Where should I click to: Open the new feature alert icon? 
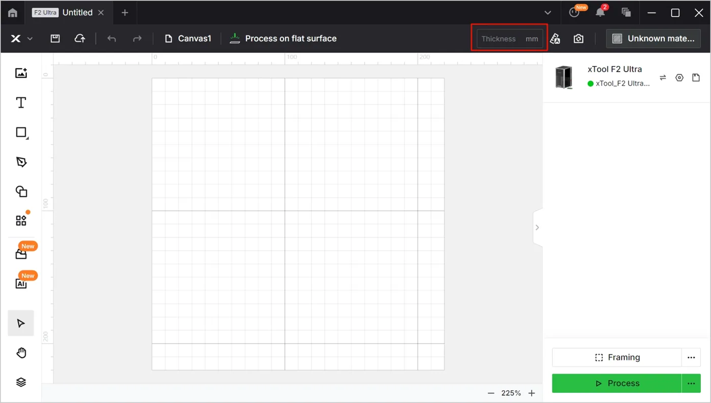click(574, 12)
